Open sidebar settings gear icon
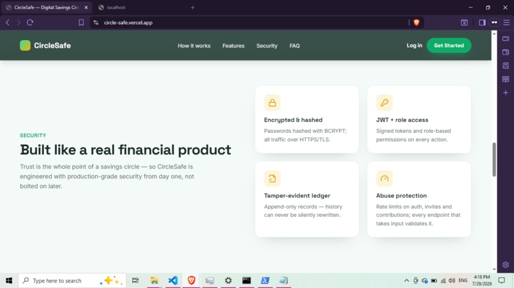This screenshot has width=514, height=288. click(x=506, y=264)
